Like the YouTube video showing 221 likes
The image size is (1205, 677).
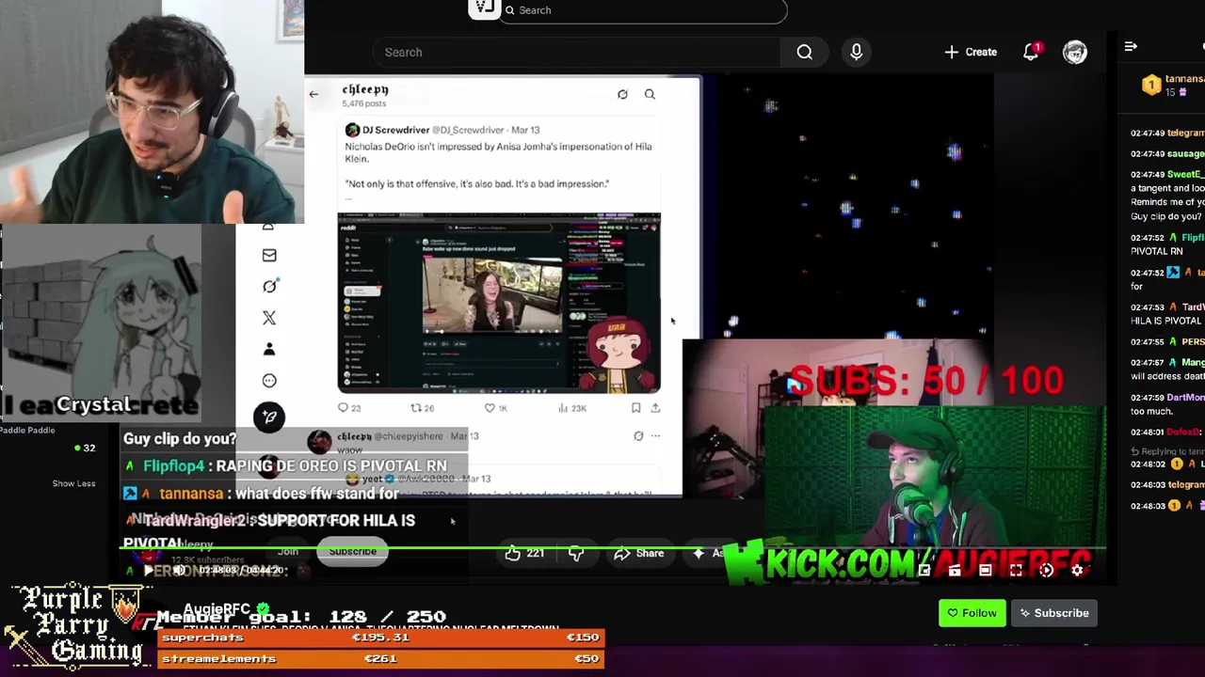tap(525, 554)
